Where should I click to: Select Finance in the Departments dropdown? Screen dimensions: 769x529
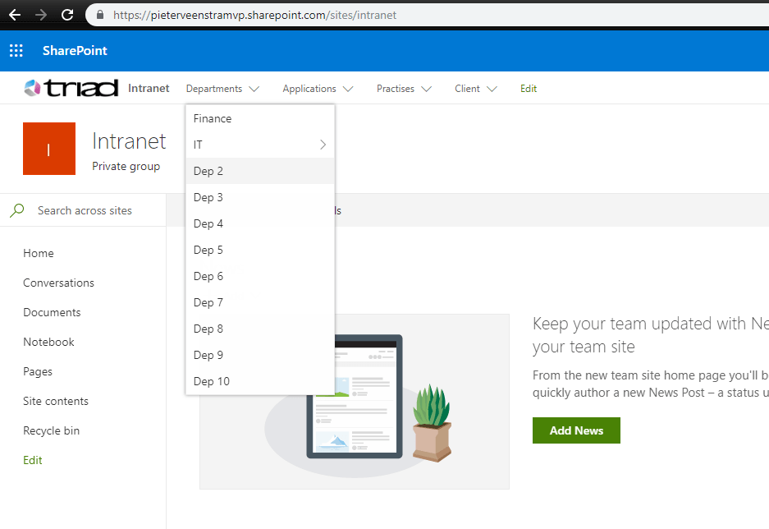tap(260, 118)
